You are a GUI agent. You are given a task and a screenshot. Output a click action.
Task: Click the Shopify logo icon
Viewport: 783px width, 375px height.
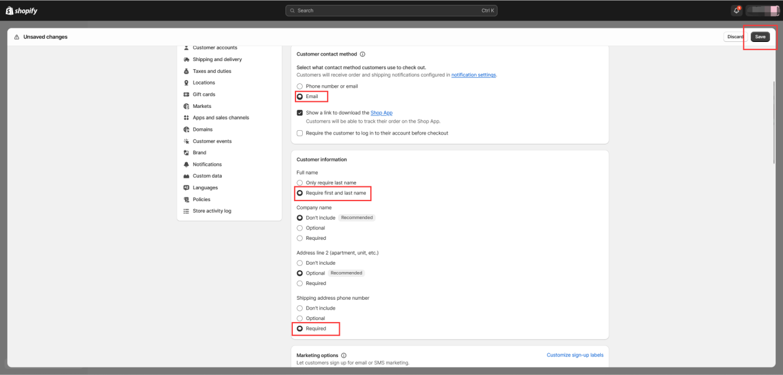9,10
